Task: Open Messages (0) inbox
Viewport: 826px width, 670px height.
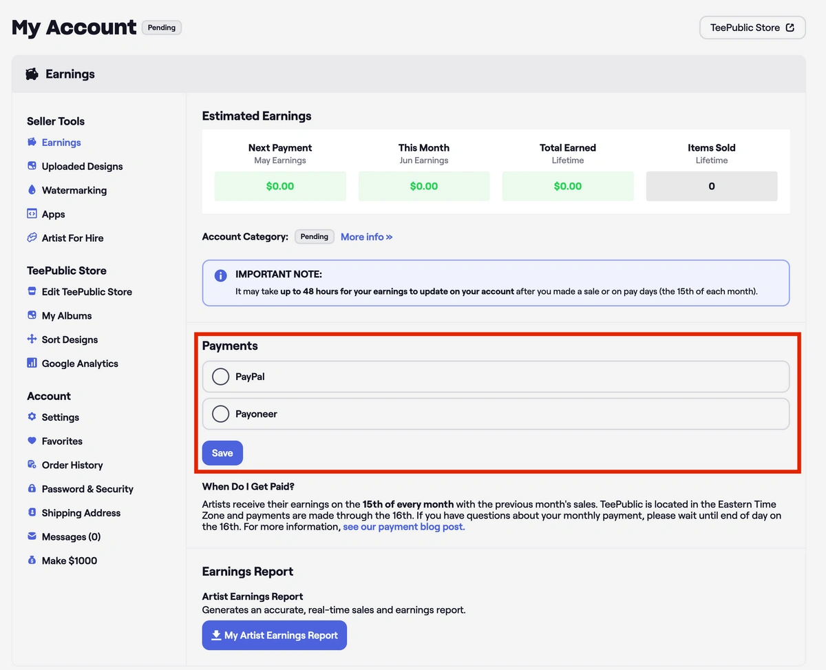Action: (71, 536)
